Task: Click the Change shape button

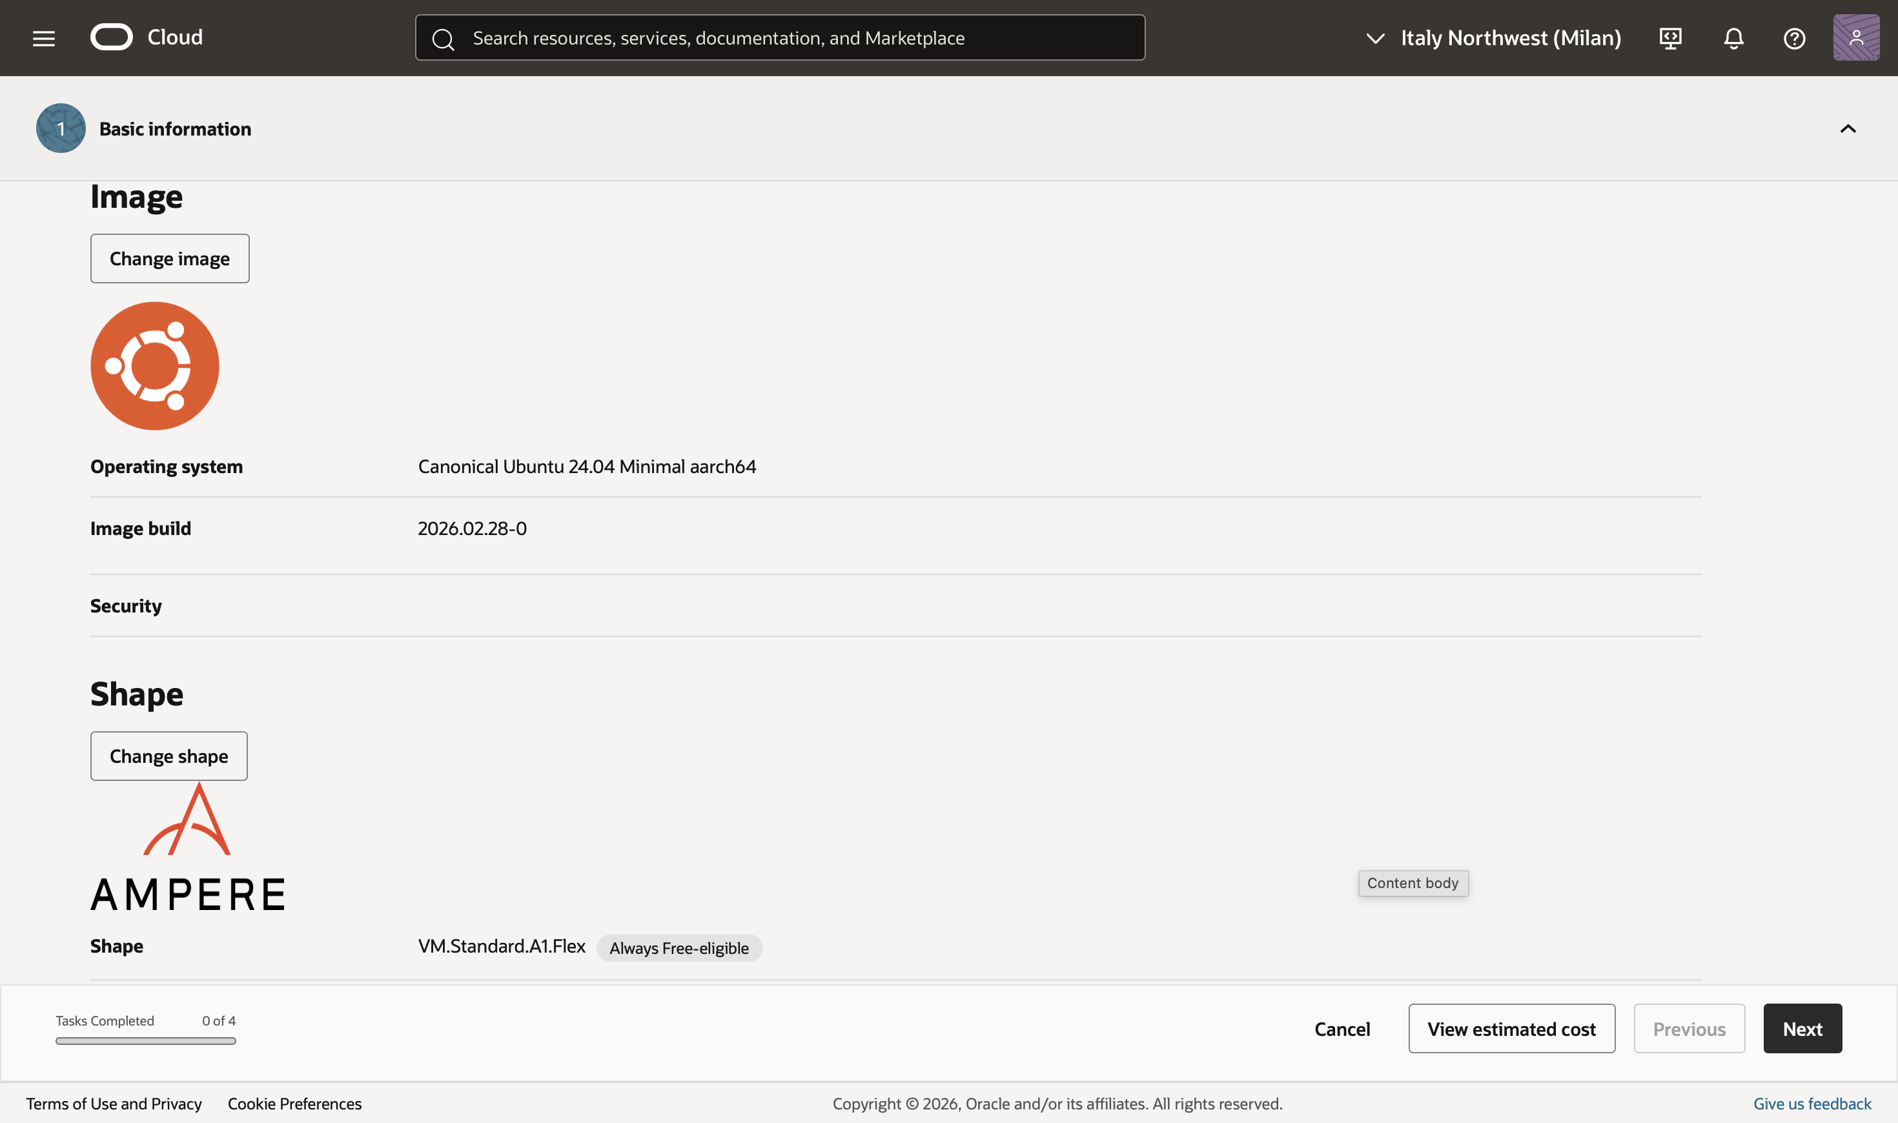Action: coord(168,756)
